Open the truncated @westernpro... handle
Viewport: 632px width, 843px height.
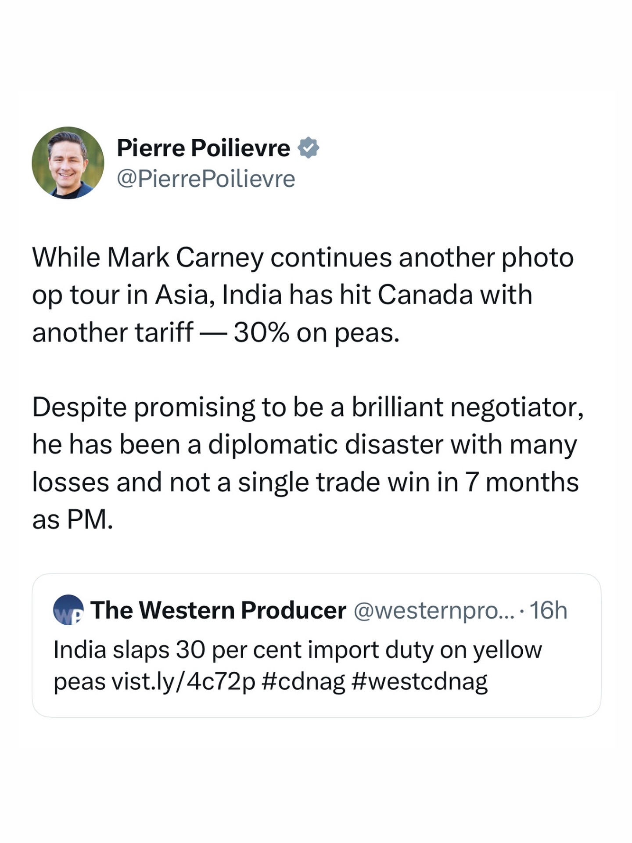(x=434, y=610)
